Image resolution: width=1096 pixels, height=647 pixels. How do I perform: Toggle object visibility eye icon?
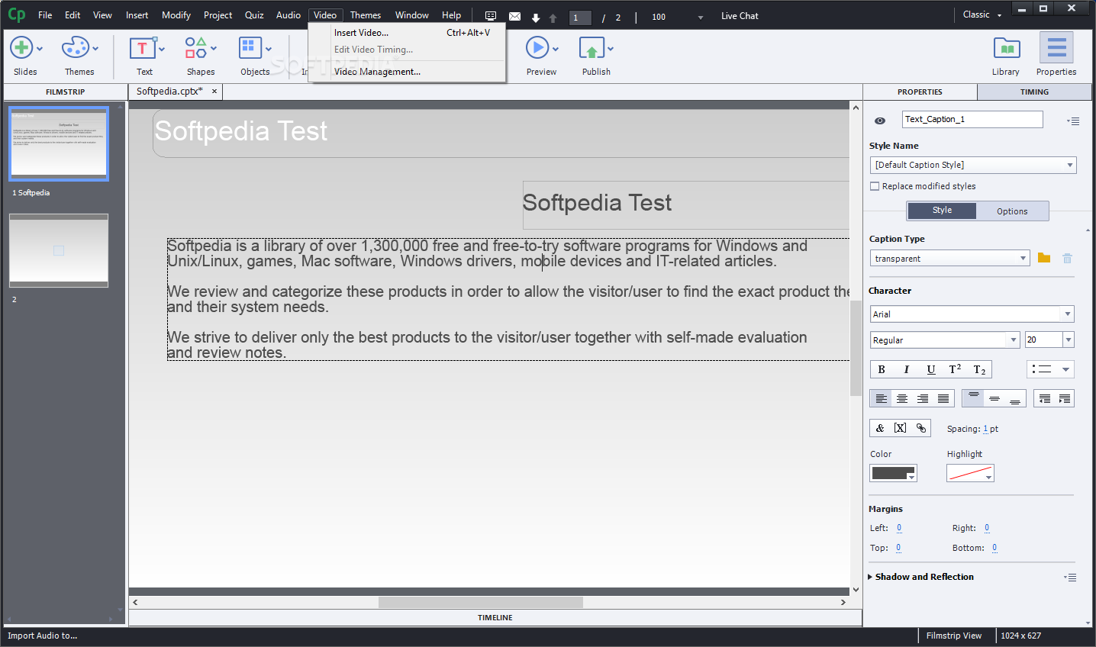click(x=880, y=121)
